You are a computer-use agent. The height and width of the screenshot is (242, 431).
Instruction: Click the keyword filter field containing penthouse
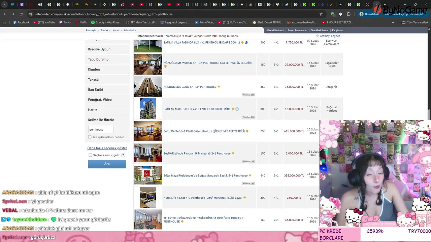(101, 129)
